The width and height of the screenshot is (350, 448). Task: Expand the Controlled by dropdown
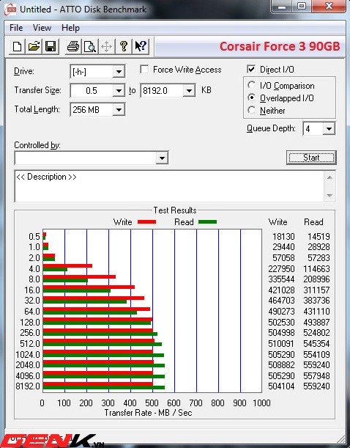click(x=162, y=158)
